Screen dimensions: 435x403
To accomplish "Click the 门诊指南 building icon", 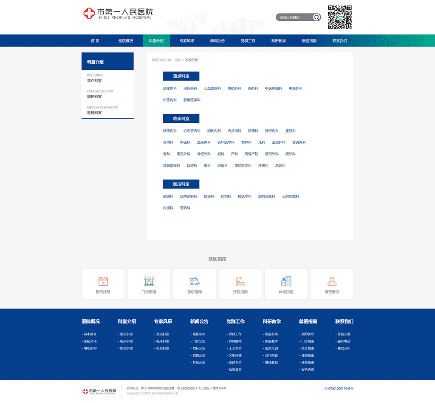I will (149, 281).
